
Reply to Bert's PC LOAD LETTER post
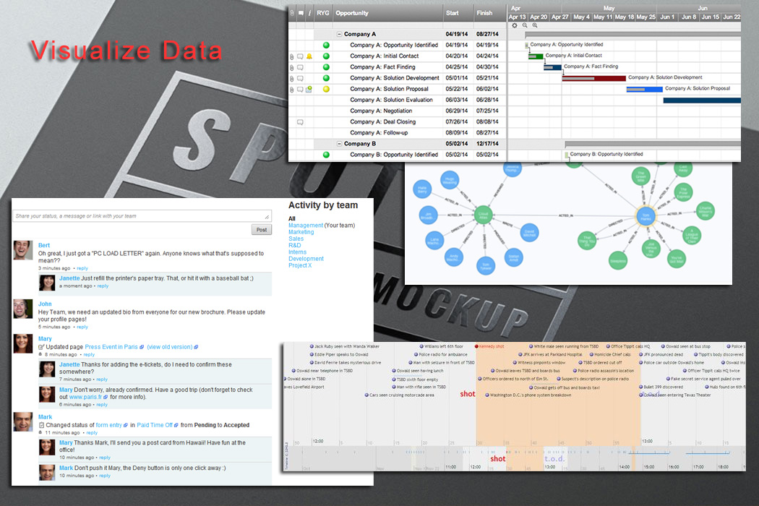(x=82, y=268)
